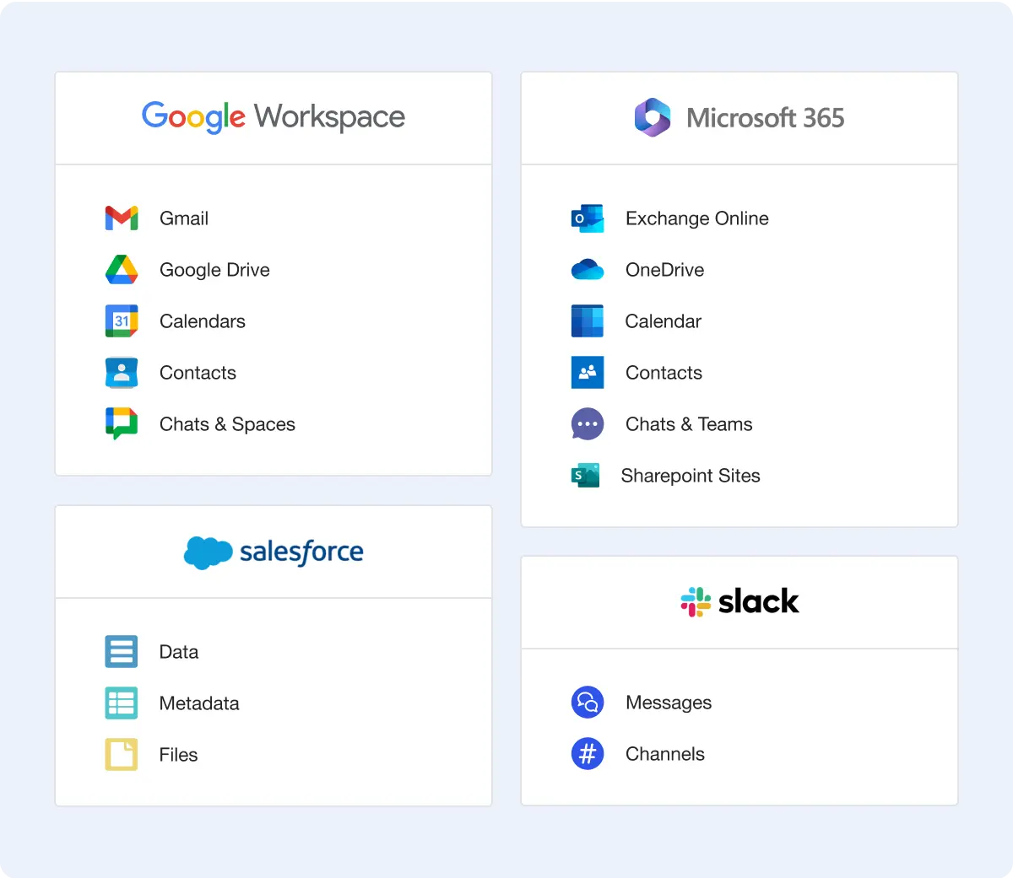Select "Calendar" label under Microsoft 365

point(664,321)
